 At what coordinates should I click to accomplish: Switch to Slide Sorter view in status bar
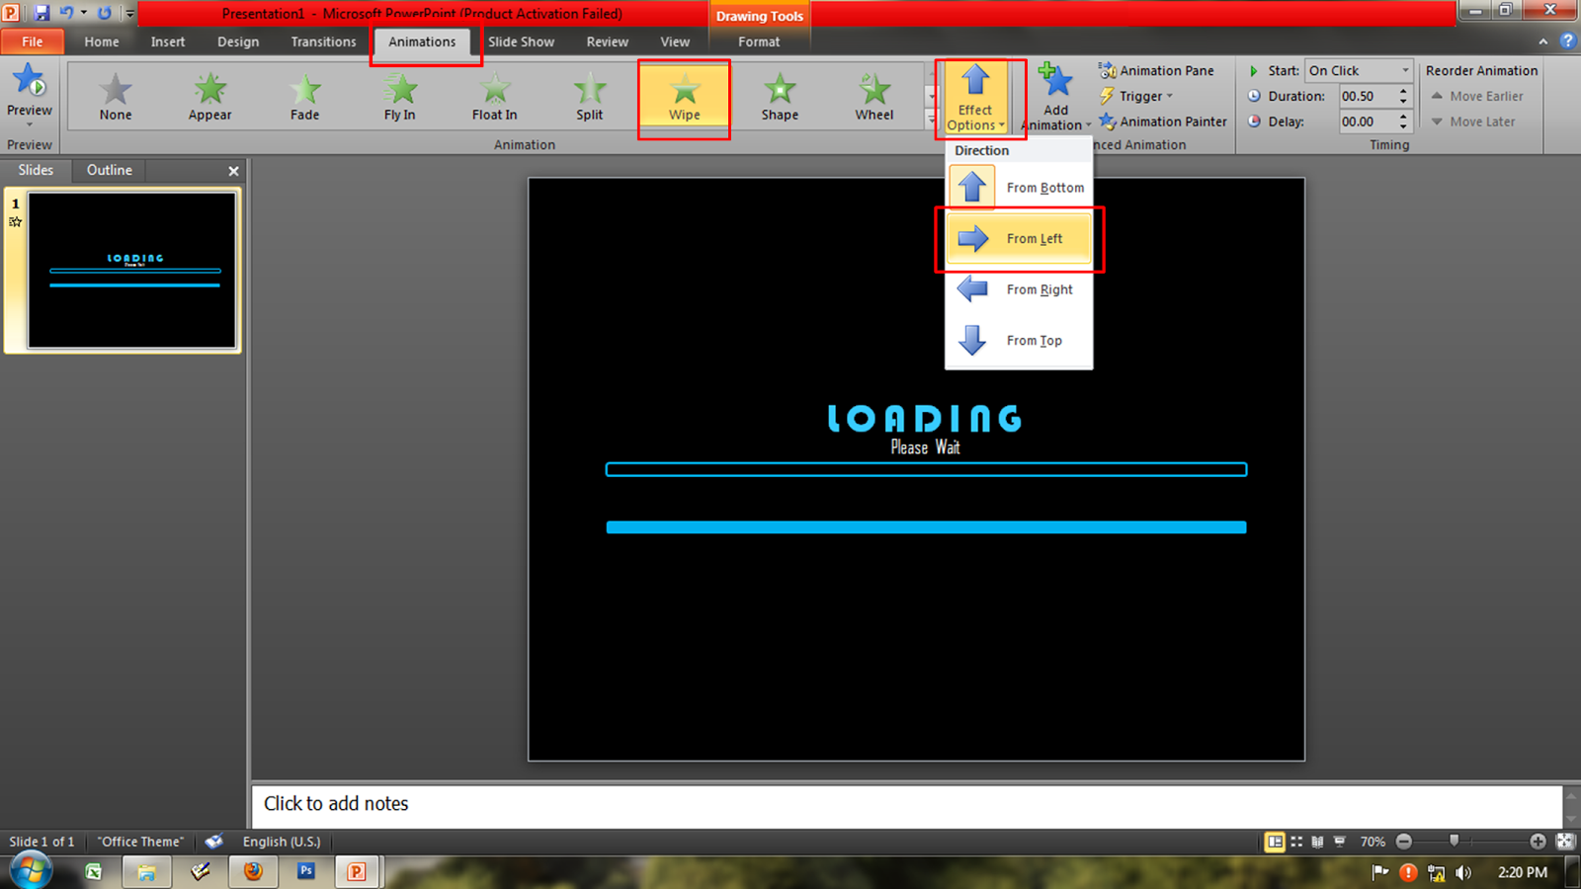point(1296,841)
